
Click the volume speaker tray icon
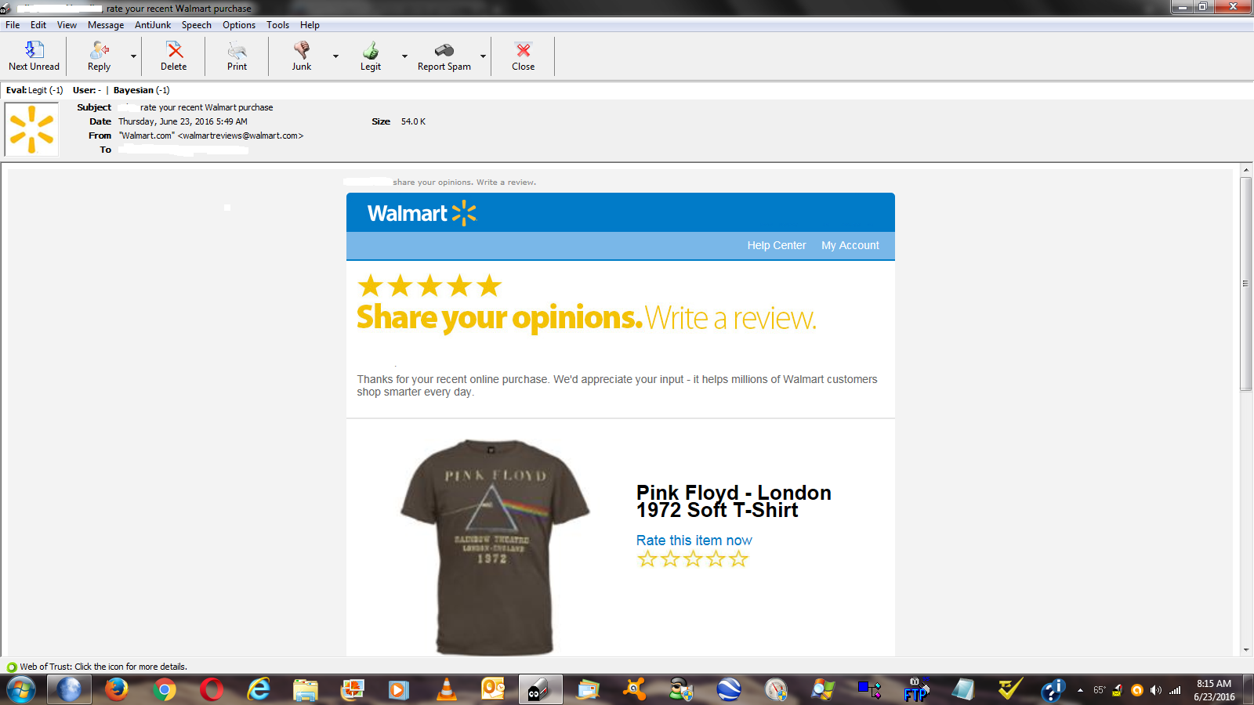(x=1156, y=690)
